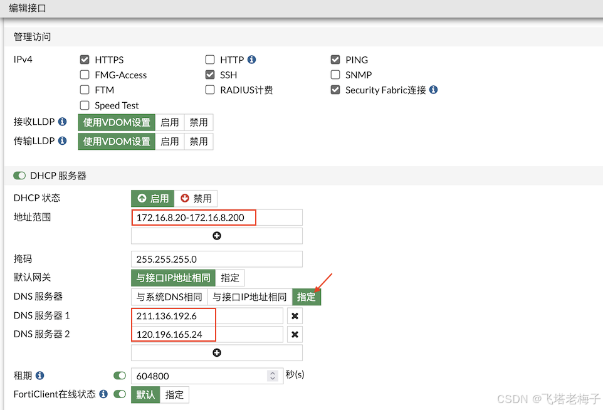Screen dimensions: 603x410
Task: Click the info icon next to FortiClient在线状态
Action: click(103, 394)
